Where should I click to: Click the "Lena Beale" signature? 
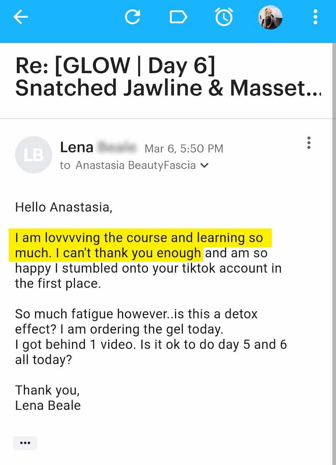click(x=48, y=405)
